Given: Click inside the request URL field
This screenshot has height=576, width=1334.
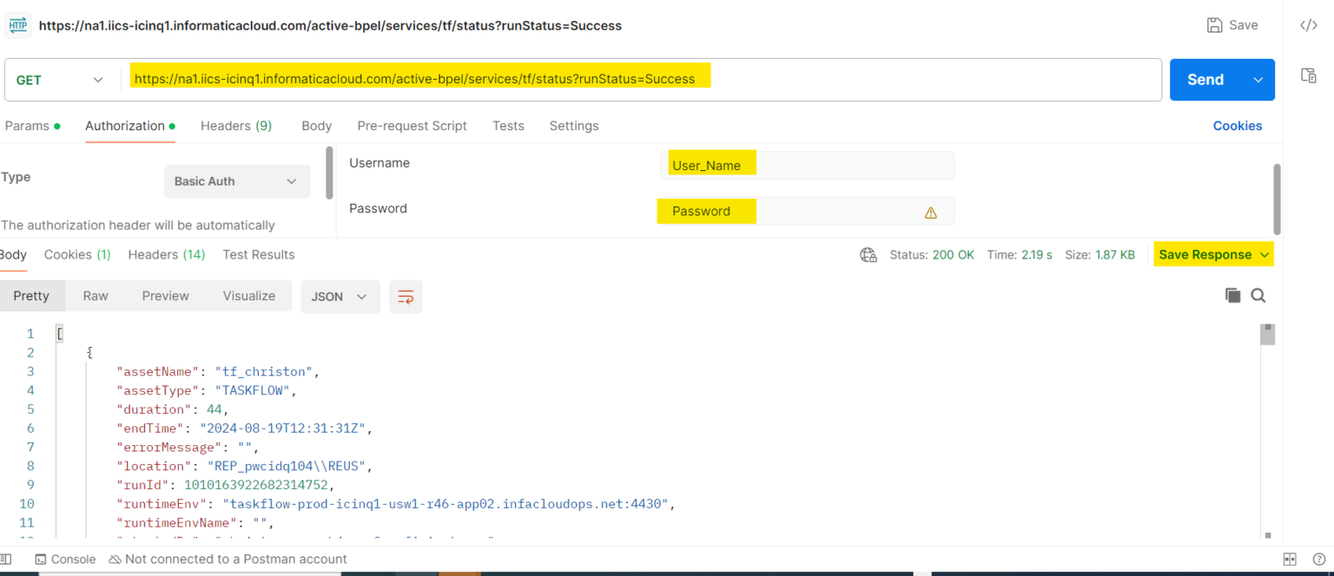Looking at the screenshot, I should (521, 79).
